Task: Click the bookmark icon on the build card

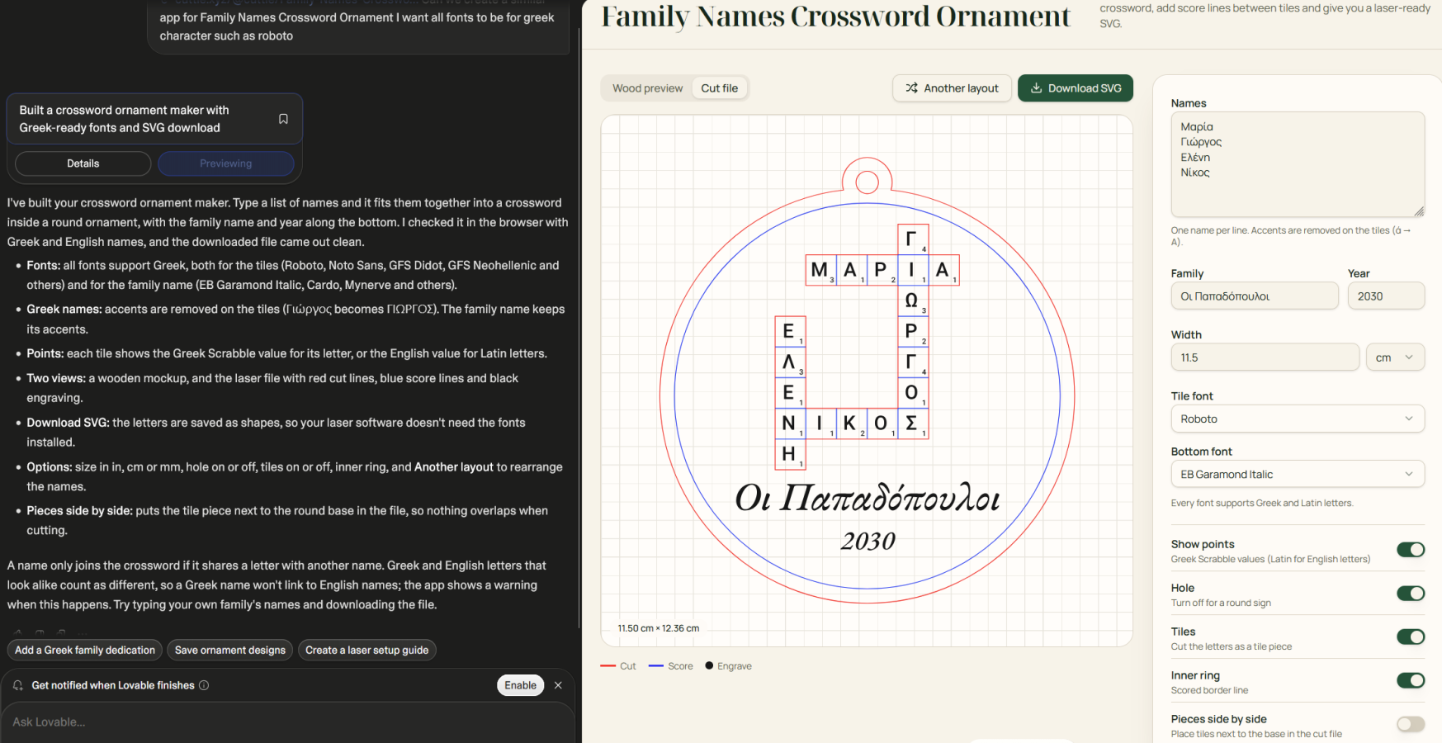Action: tap(283, 119)
